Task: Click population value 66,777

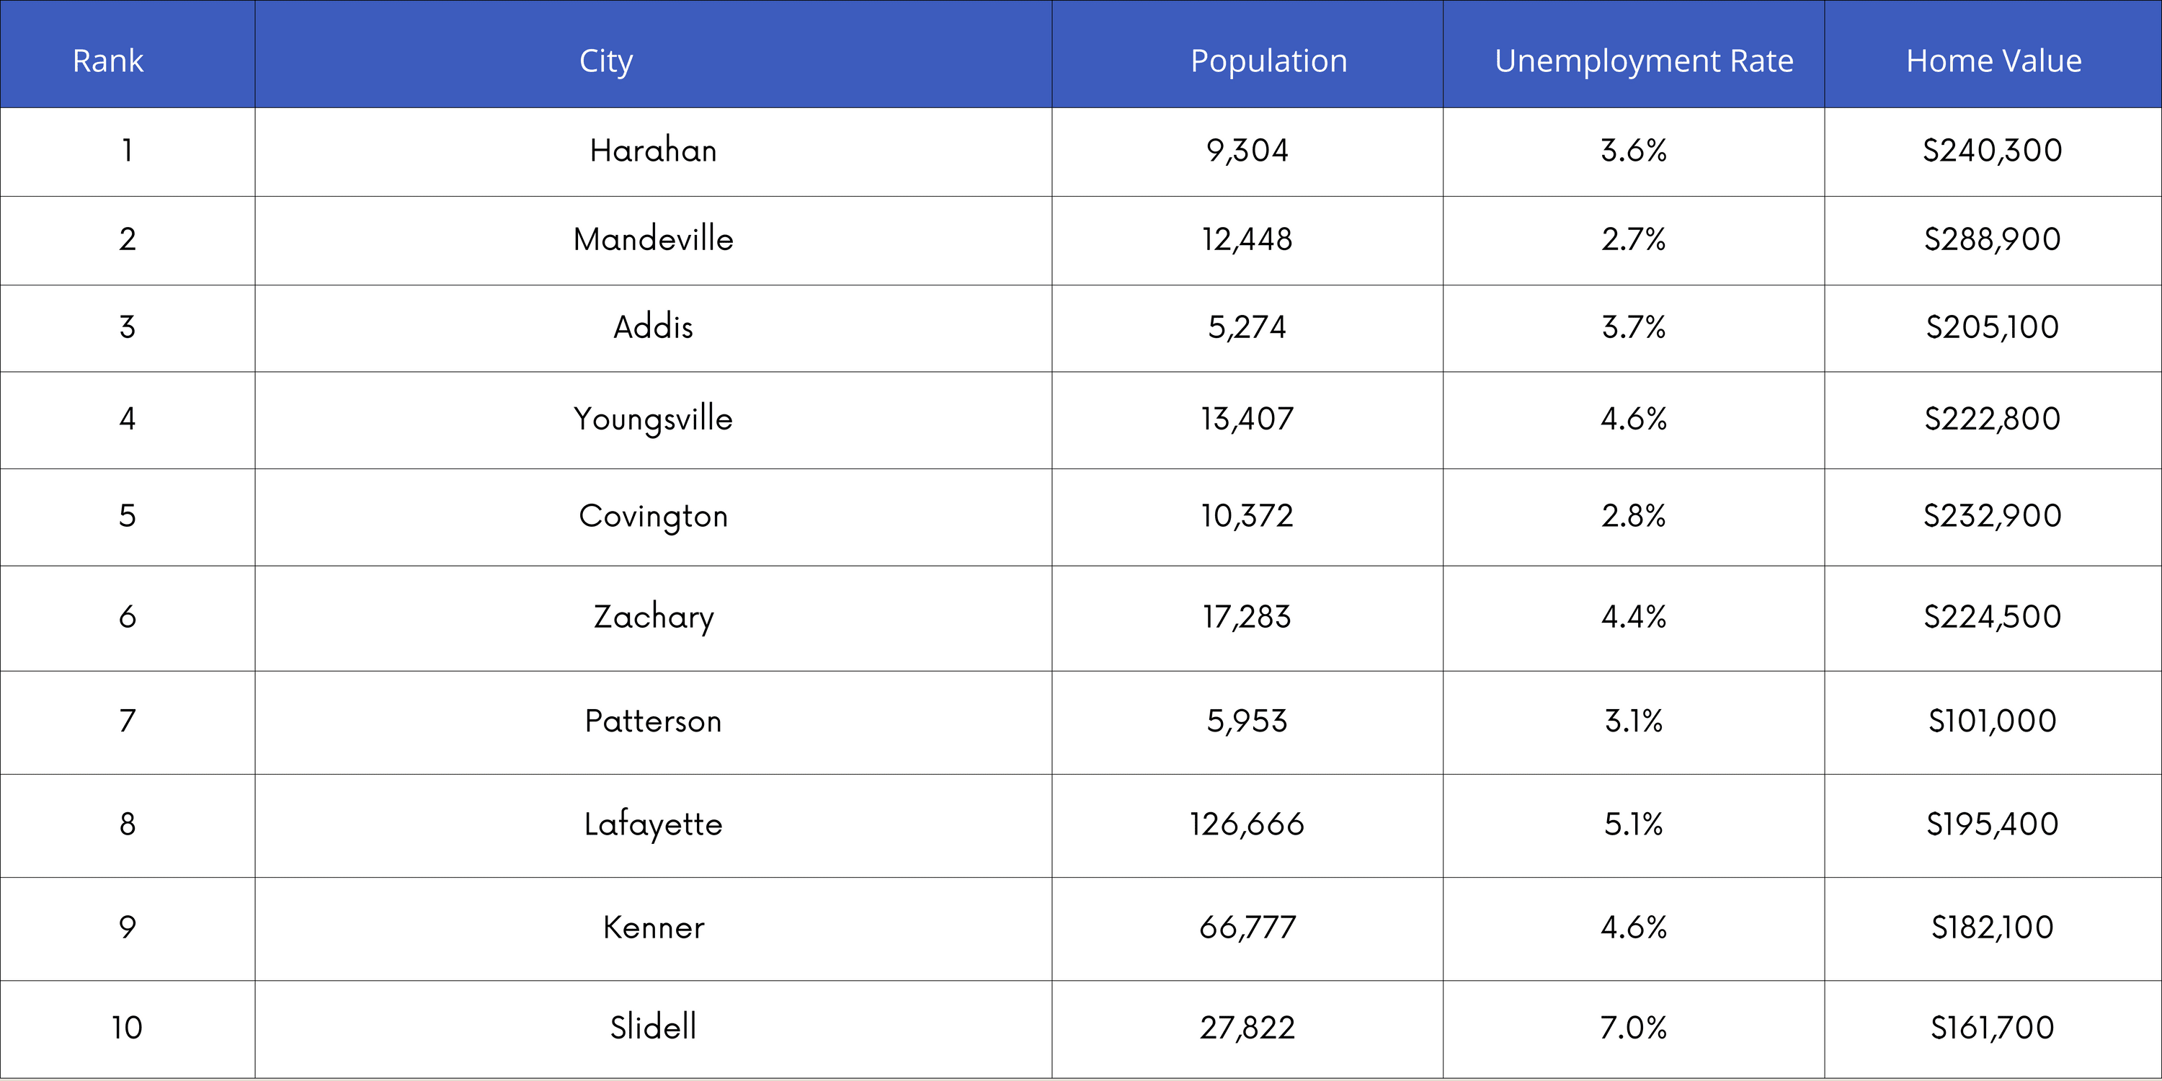Action: [1247, 928]
